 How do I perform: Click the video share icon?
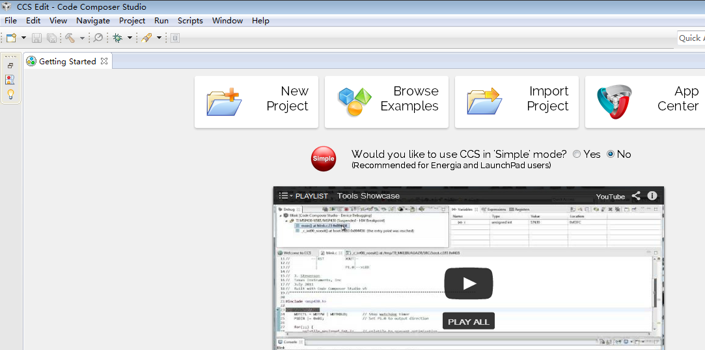click(636, 195)
